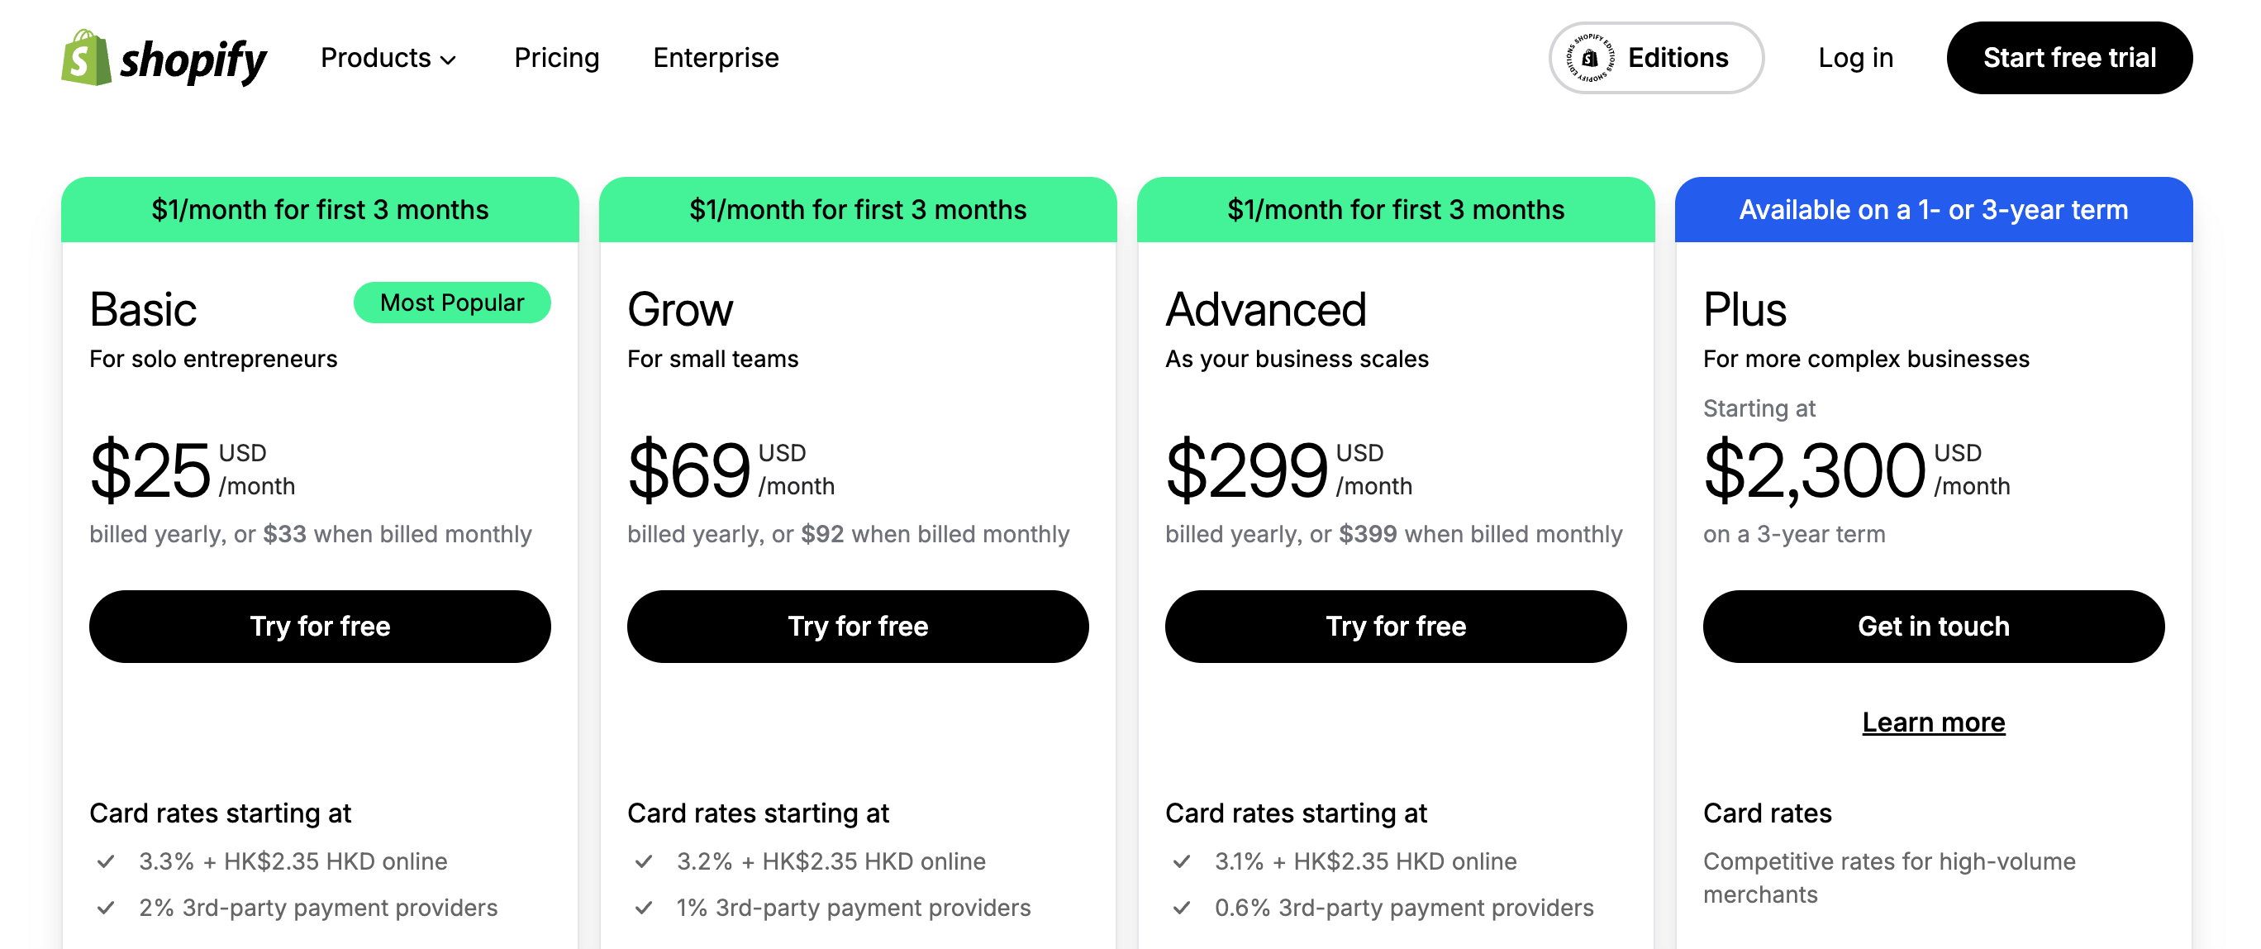This screenshot has height=949, width=2261.
Task: Click the blue Plus plan term banner
Action: [1933, 210]
